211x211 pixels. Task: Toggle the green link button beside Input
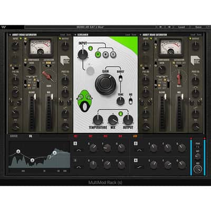click(x=91, y=48)
